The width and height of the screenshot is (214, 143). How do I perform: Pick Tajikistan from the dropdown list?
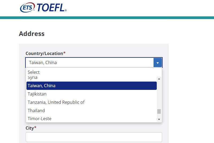pyautogui.click(x=91, y=94)
